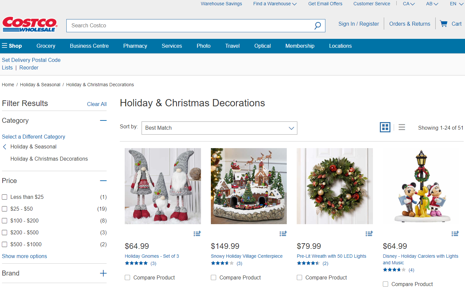Open the Snowy Holiday Village product image
The image size is (465, 288).
click(249, 186)
